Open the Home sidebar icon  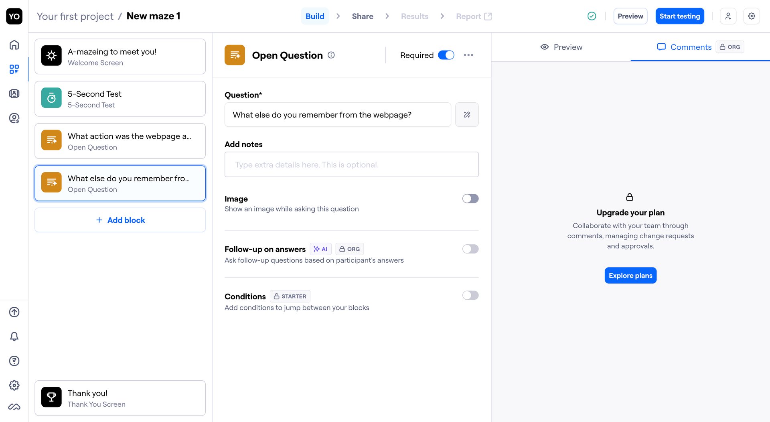(x=14, y=45)
